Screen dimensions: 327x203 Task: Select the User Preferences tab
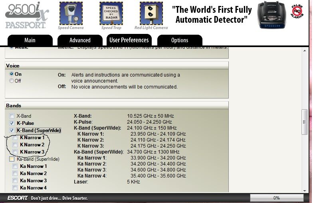129,40
